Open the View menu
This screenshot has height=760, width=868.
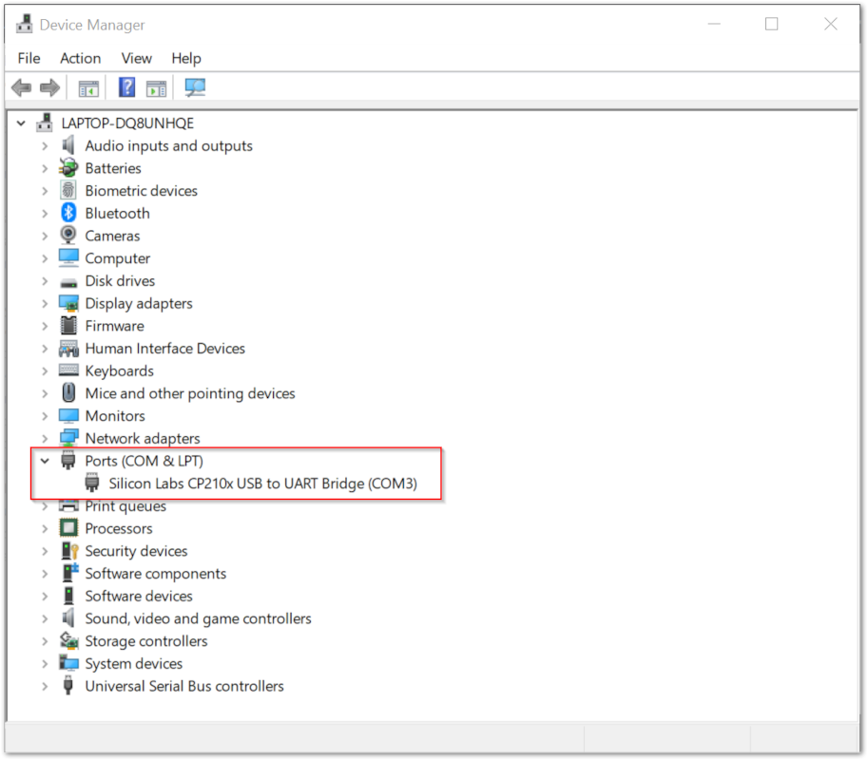tap(136, 58)
